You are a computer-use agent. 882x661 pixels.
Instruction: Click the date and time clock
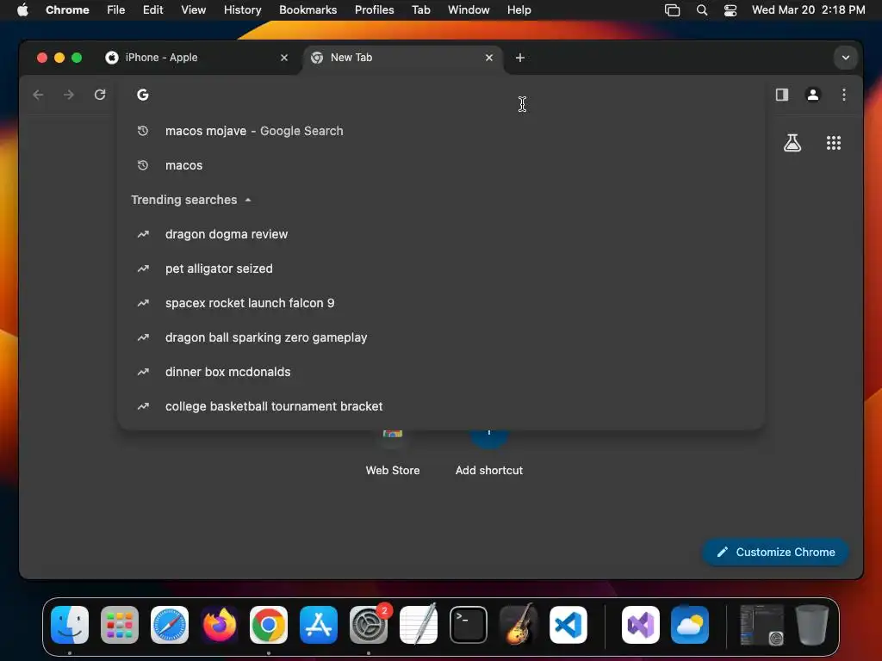(808, 9)
